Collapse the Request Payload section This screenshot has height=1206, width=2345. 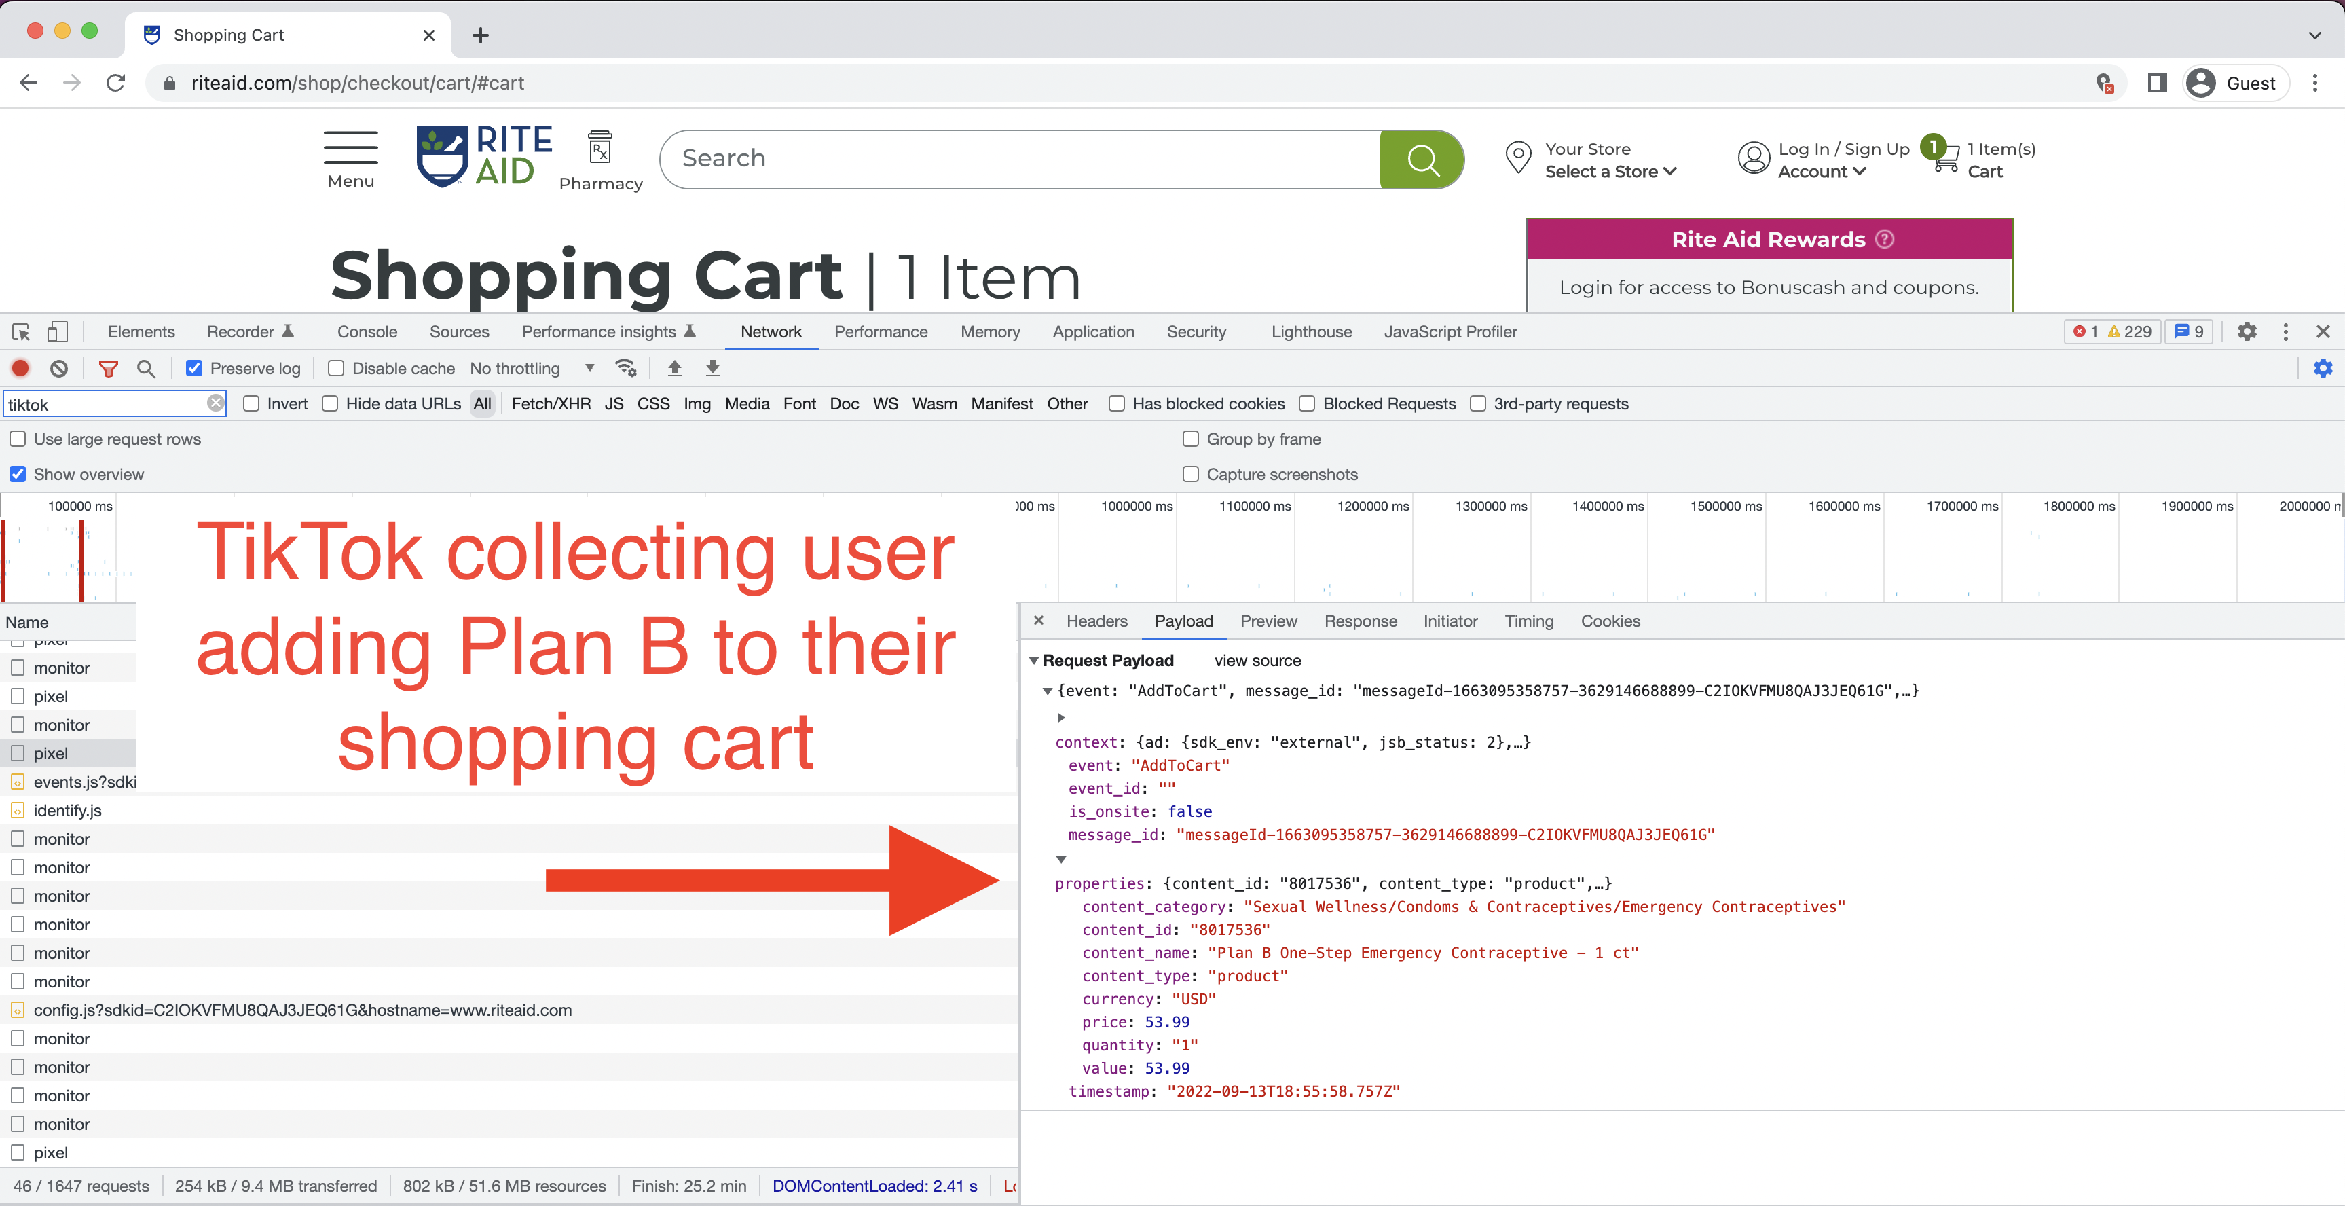point(1034,661)
